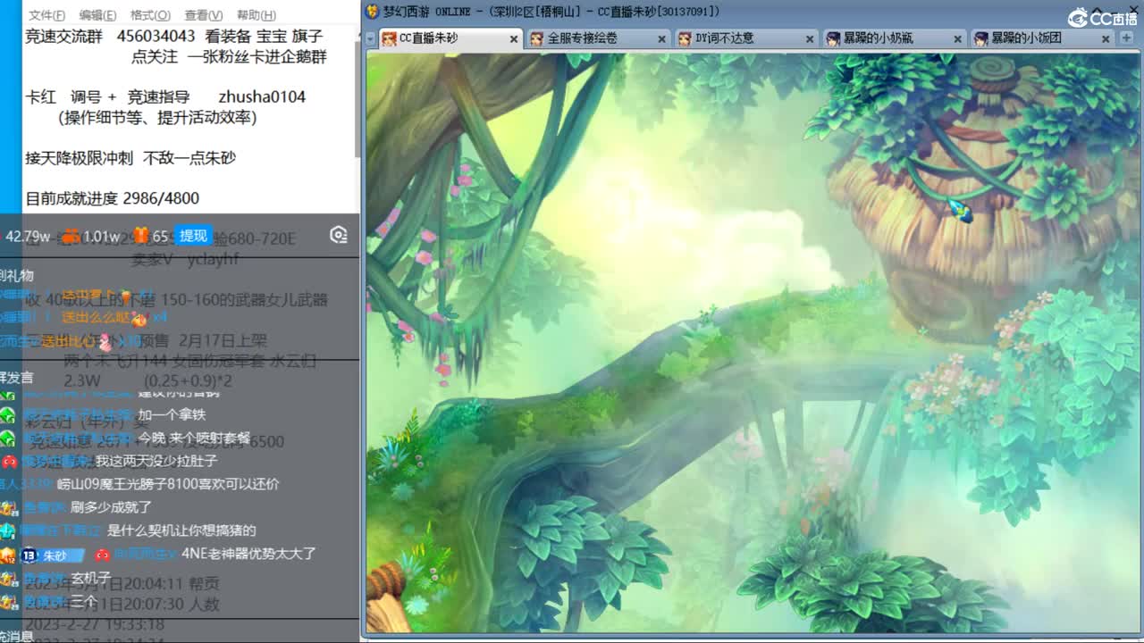Click the blue bird cursor in game scene
The image size is (1144, 643).
pyautogui.click(x=960, y=211)
